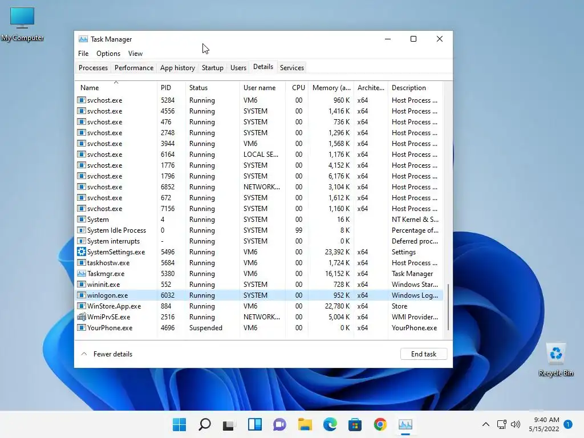Image resolution: width=584 pixels, height=438 pixels.
Task: Click the LOCAL SE... user name cell
Action: click(x=261, y=154)
